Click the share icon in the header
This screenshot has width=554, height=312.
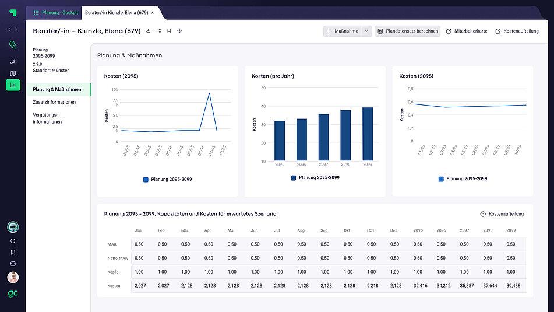pyautogui.click(x=158, y=31)
